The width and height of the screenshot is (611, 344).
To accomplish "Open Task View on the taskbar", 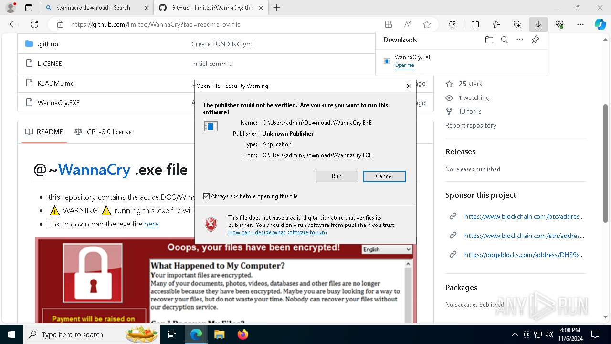I will pos(172,334).
